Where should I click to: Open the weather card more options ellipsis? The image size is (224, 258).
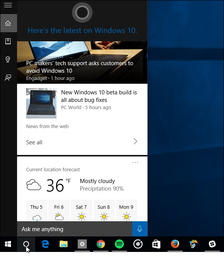135,163
